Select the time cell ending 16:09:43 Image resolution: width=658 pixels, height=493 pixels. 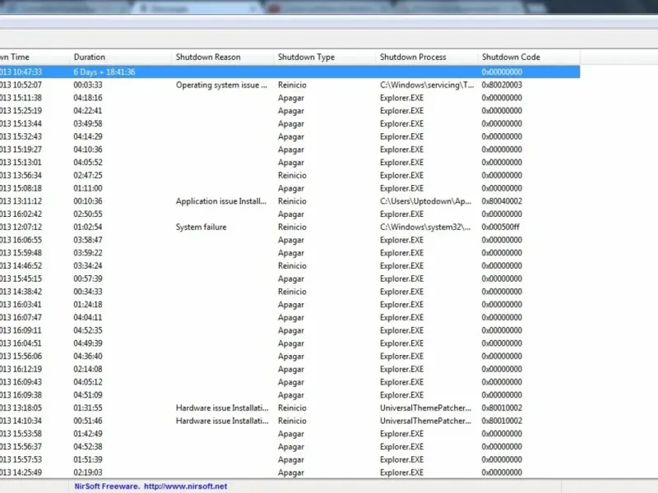point(21,382)
